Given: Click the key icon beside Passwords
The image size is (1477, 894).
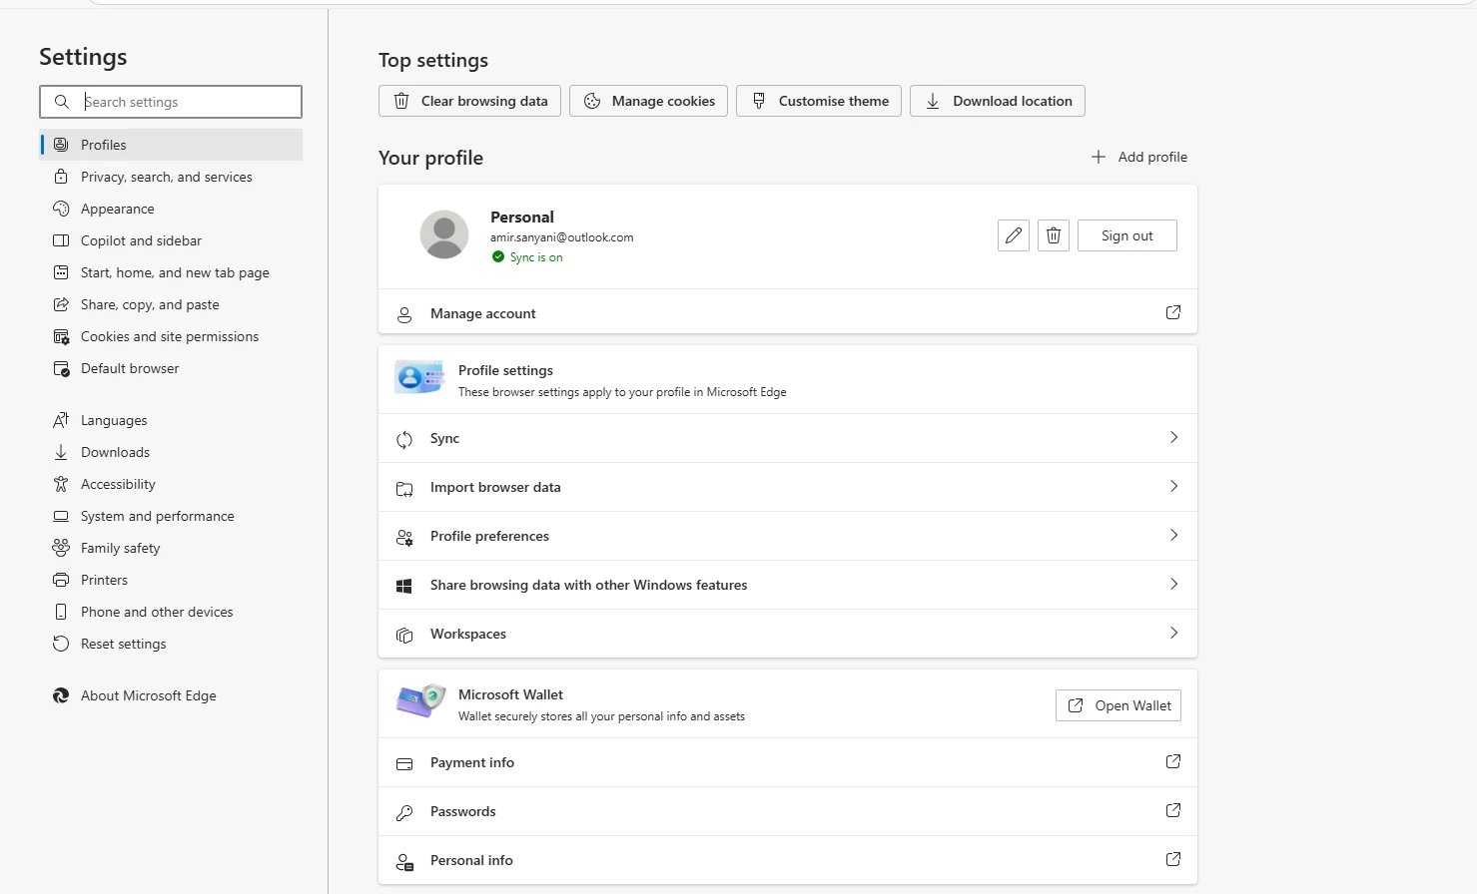Looking at the screenshot, I should [x=404, y=812].
